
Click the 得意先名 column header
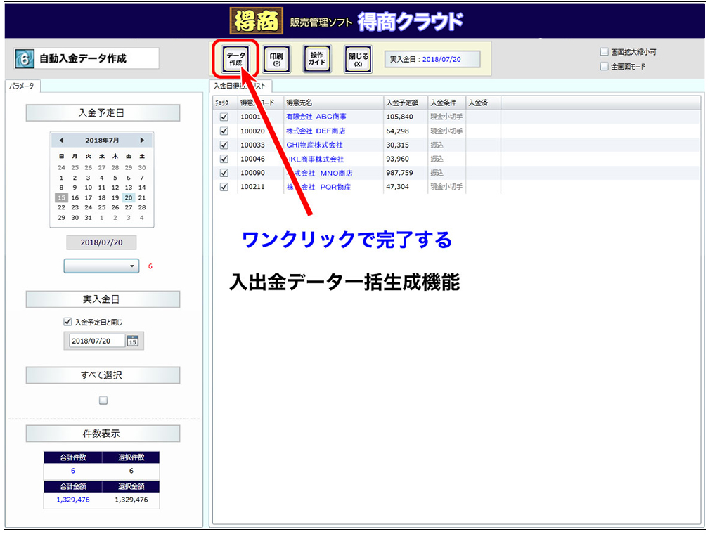point(333,103)
